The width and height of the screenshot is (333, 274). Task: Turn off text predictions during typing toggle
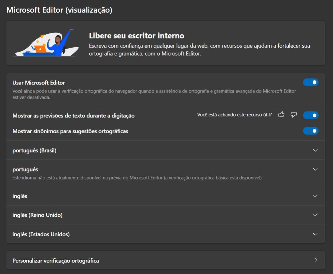310,115
